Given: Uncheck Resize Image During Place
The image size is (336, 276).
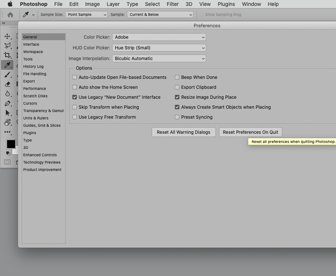Looking at the screenshot, I should (177, 97).
